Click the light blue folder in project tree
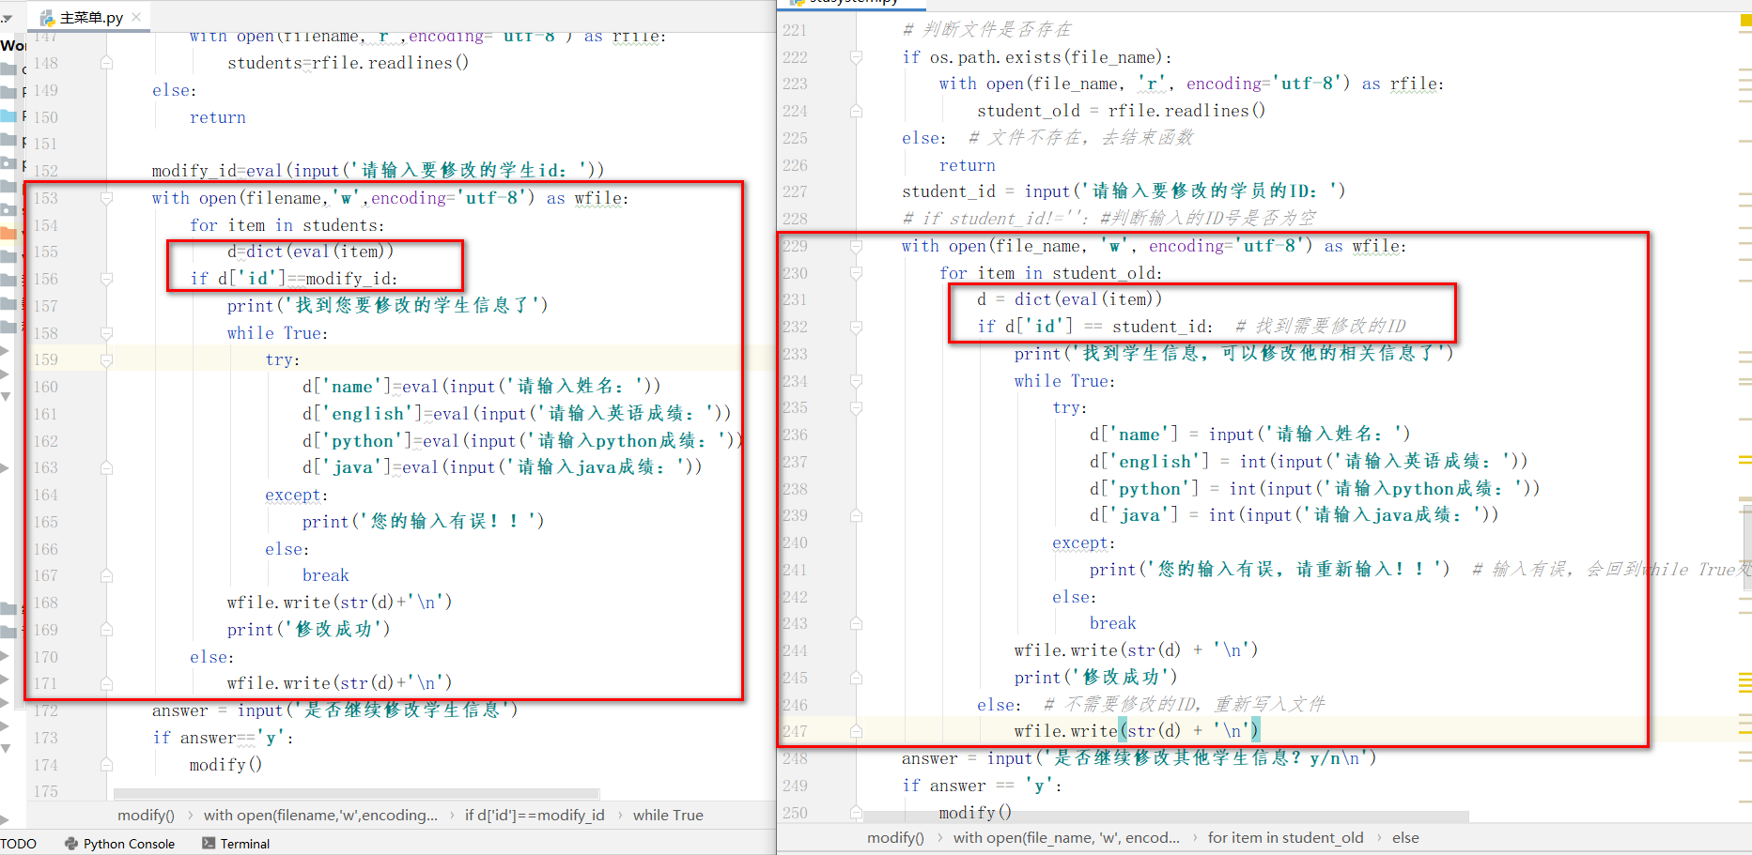This screenshot has height=855, width=1752. click(x=8, y=116)
